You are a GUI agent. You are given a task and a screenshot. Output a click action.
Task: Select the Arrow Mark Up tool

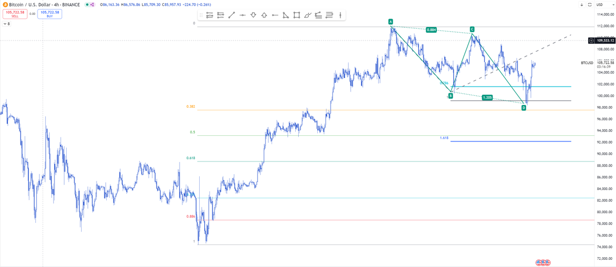(x=264, y=15)
